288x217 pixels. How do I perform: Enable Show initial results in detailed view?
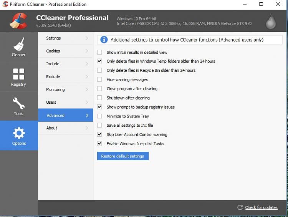click(99, 52)
